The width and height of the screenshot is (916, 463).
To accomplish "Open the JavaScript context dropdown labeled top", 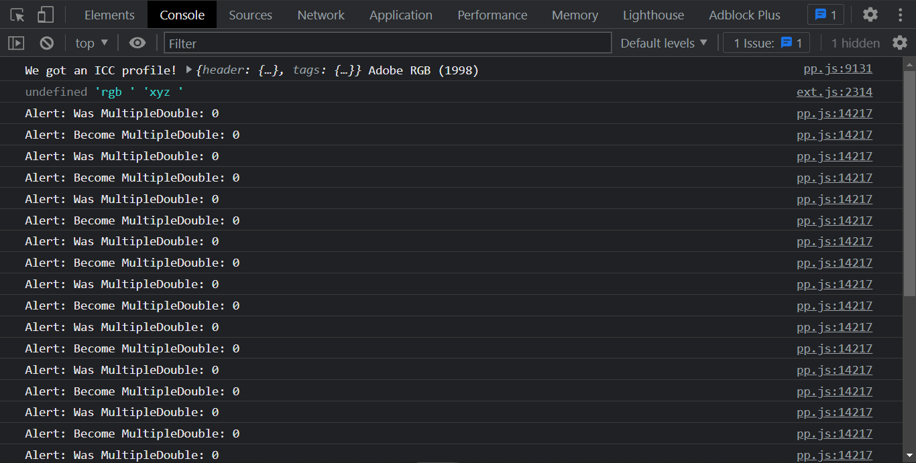I will point(90,42).
